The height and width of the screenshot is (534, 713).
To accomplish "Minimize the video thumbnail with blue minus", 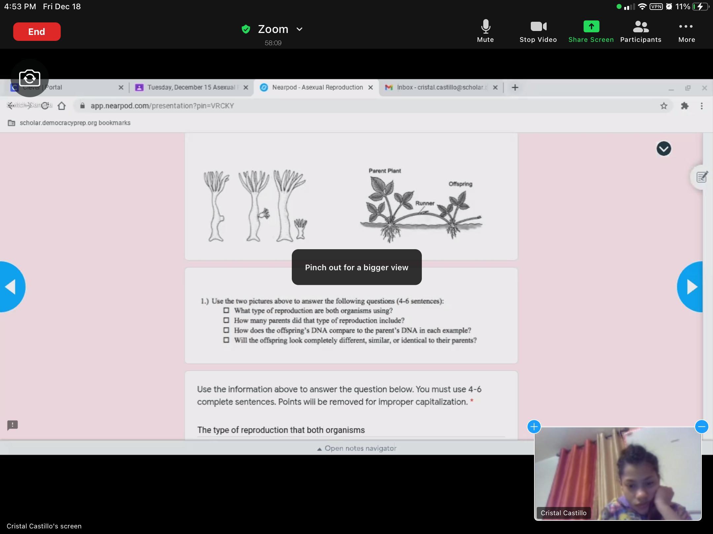I will pyautogui.click(x=701, y=427).
